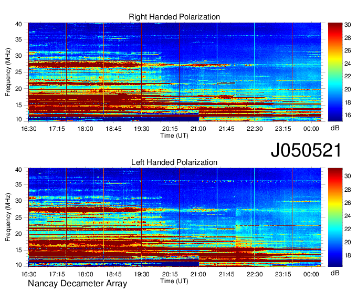Click the 15 MHz frequency tick of Right Handed plot
Viewport: 357px width, 290px height.
click(x=19, y=105)
